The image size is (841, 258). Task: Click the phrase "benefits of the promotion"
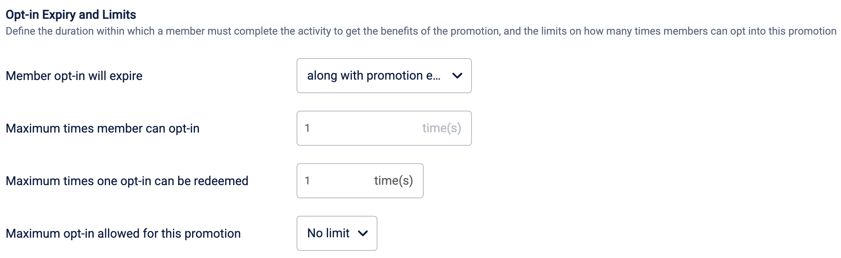pyautogui.click(x=440, y=31)
